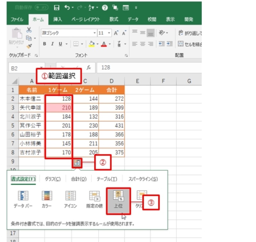The width and height of the screenshot is (256, 242).
Task: Switch to the グラフ(C) tab in Quick Analysis
Action: point(53,179)
